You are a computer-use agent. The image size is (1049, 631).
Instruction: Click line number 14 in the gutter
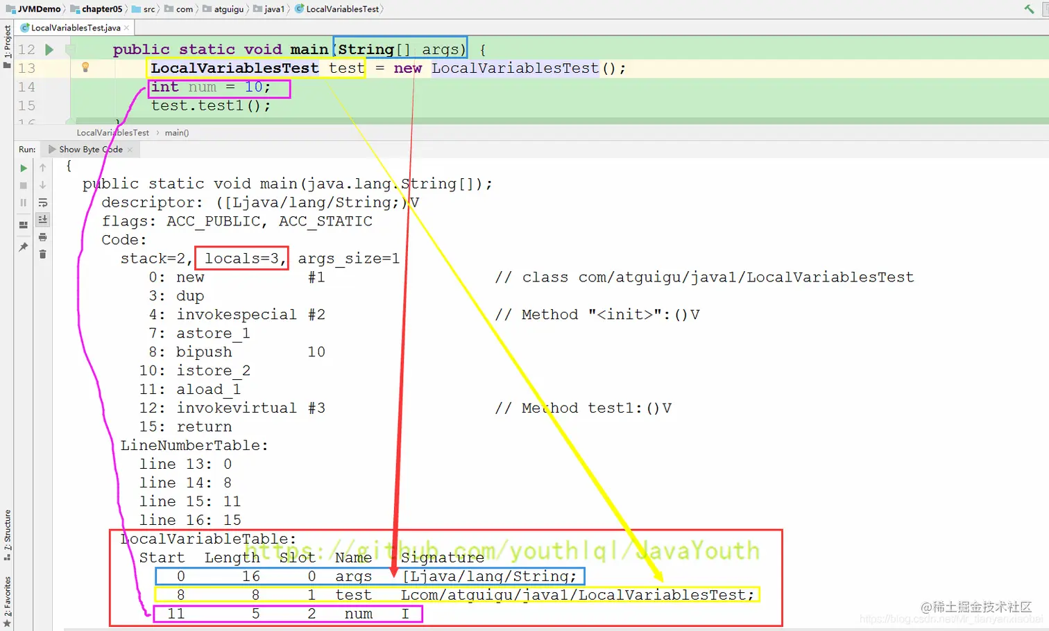pos(26,87)
